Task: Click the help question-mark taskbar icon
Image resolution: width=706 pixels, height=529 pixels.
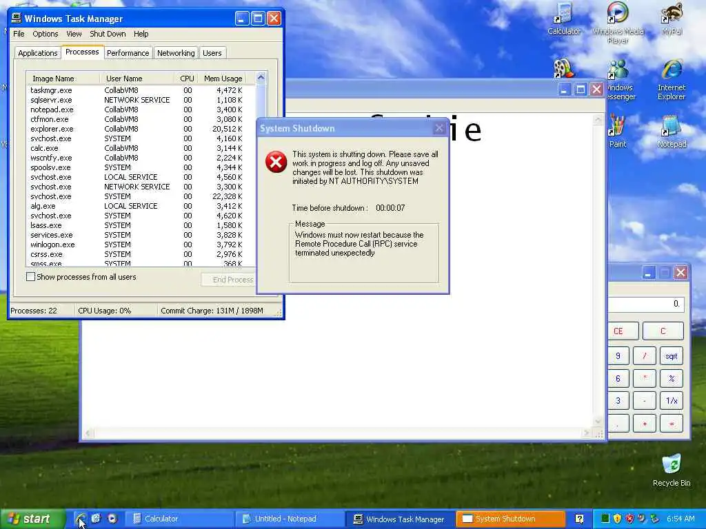Action: click(579, 519)
